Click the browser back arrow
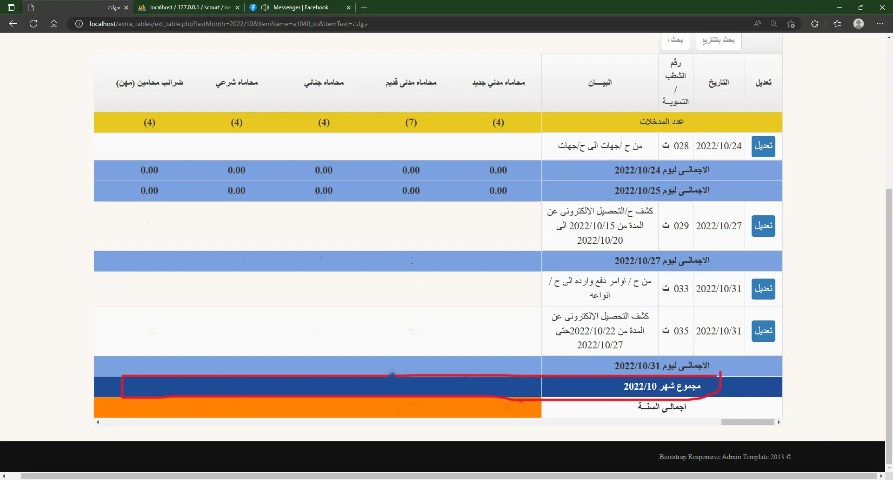Viewport: 893px width, 480px height. 13,24
